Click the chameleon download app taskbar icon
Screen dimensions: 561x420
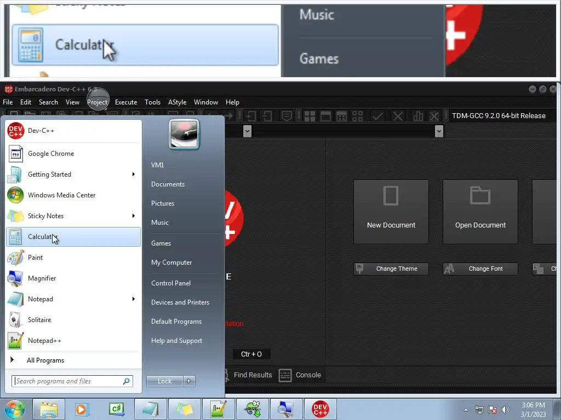coord(252,409)
